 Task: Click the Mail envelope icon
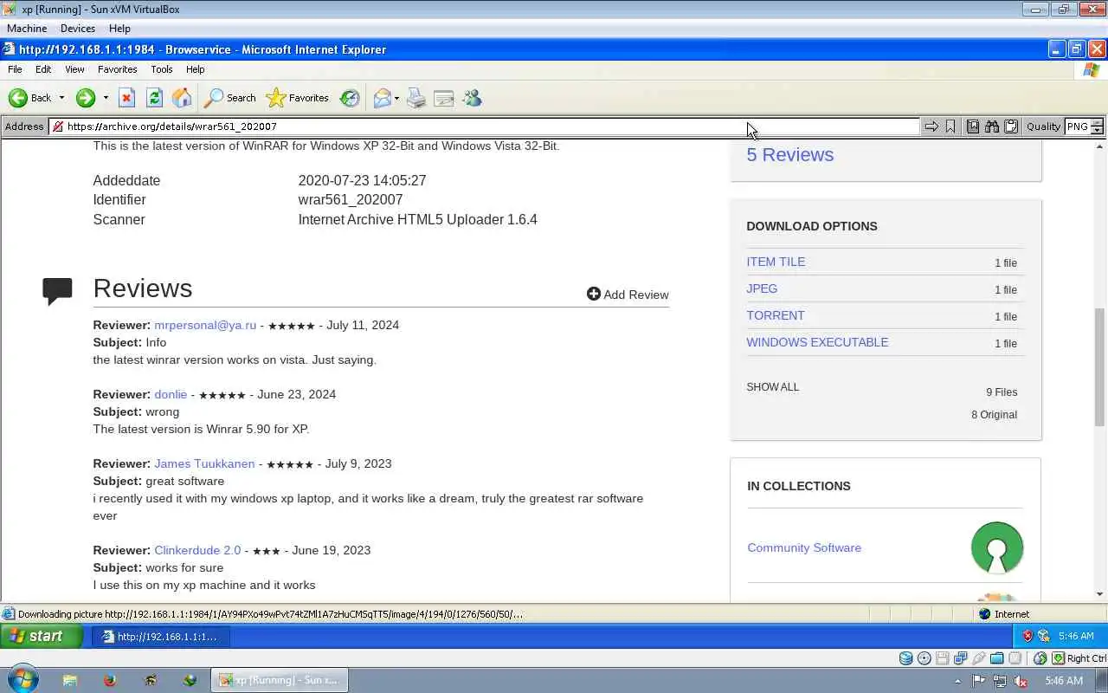click(382, 98)
